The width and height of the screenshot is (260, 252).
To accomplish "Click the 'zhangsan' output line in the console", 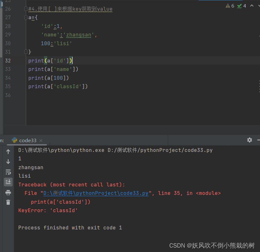I will [31, 168].
